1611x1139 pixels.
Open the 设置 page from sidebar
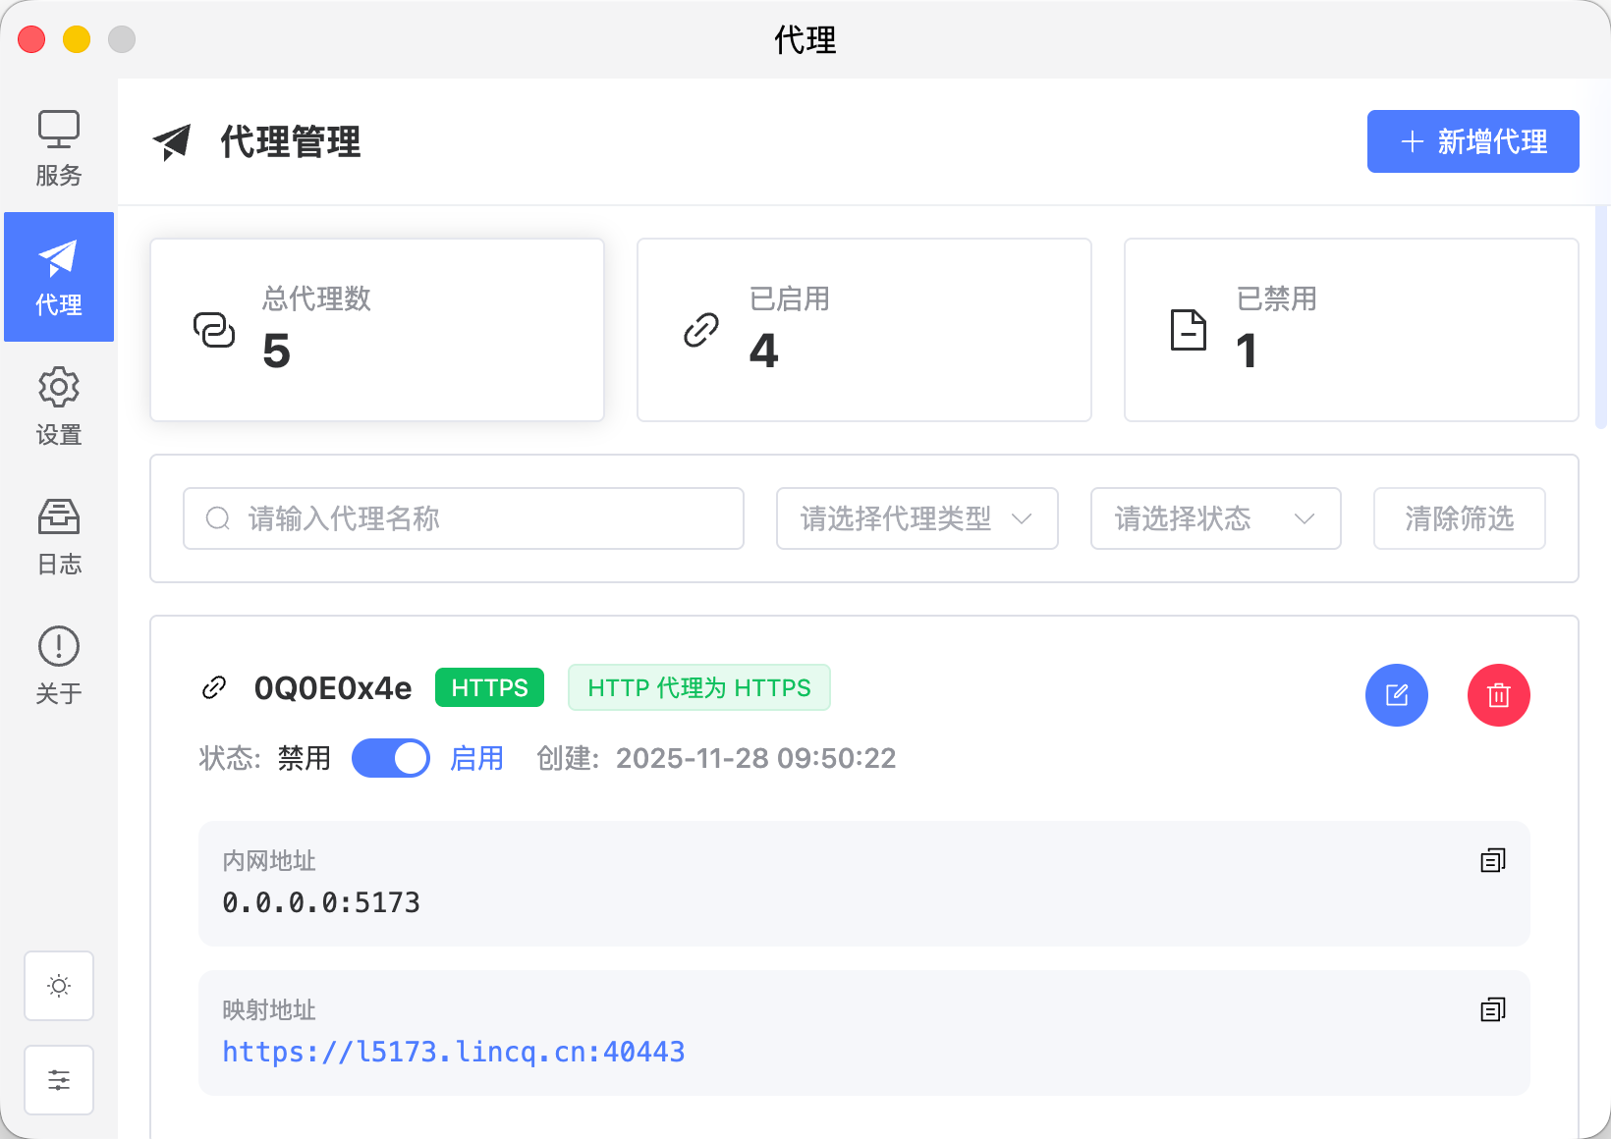pyautogui.click(x=58, y=406)
